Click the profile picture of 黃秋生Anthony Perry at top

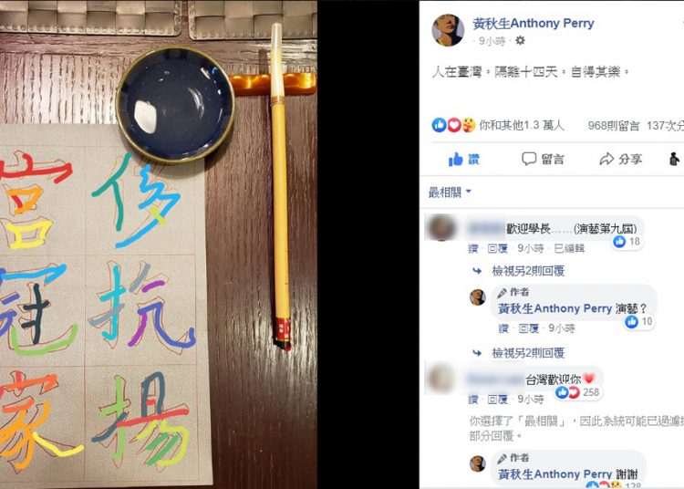(x=448, y=30)
